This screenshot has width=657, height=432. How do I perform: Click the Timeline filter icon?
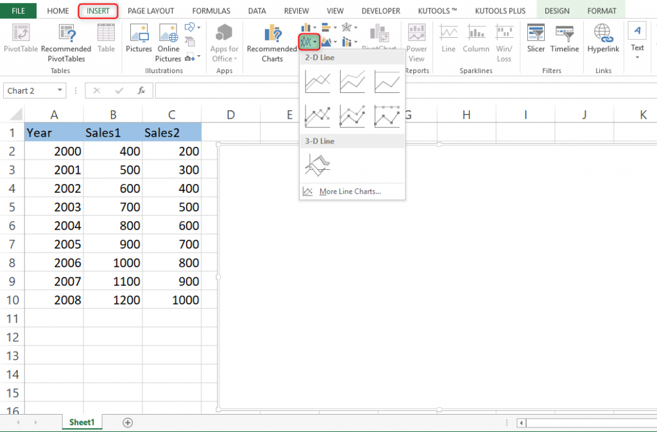pos(564,40)
